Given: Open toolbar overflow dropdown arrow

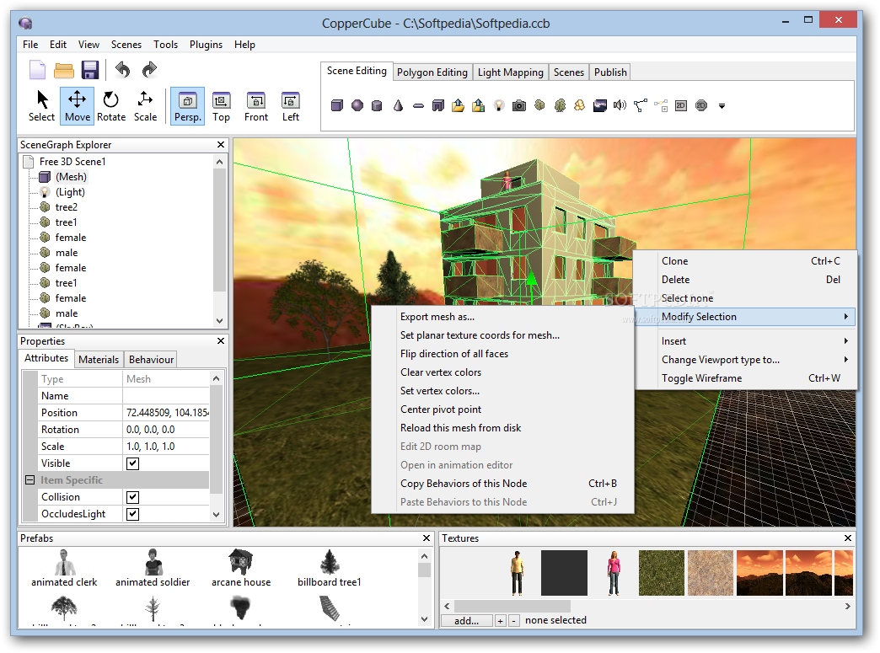Looking at the screenshot, I should tap(722, 105).
